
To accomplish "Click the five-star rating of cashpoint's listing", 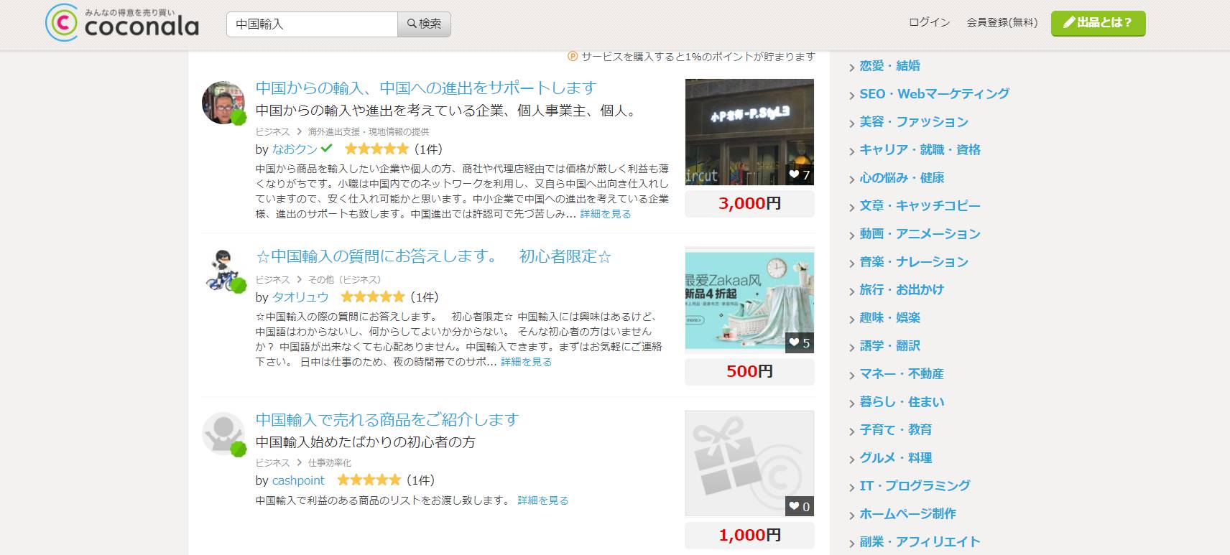I will point(369,480).
